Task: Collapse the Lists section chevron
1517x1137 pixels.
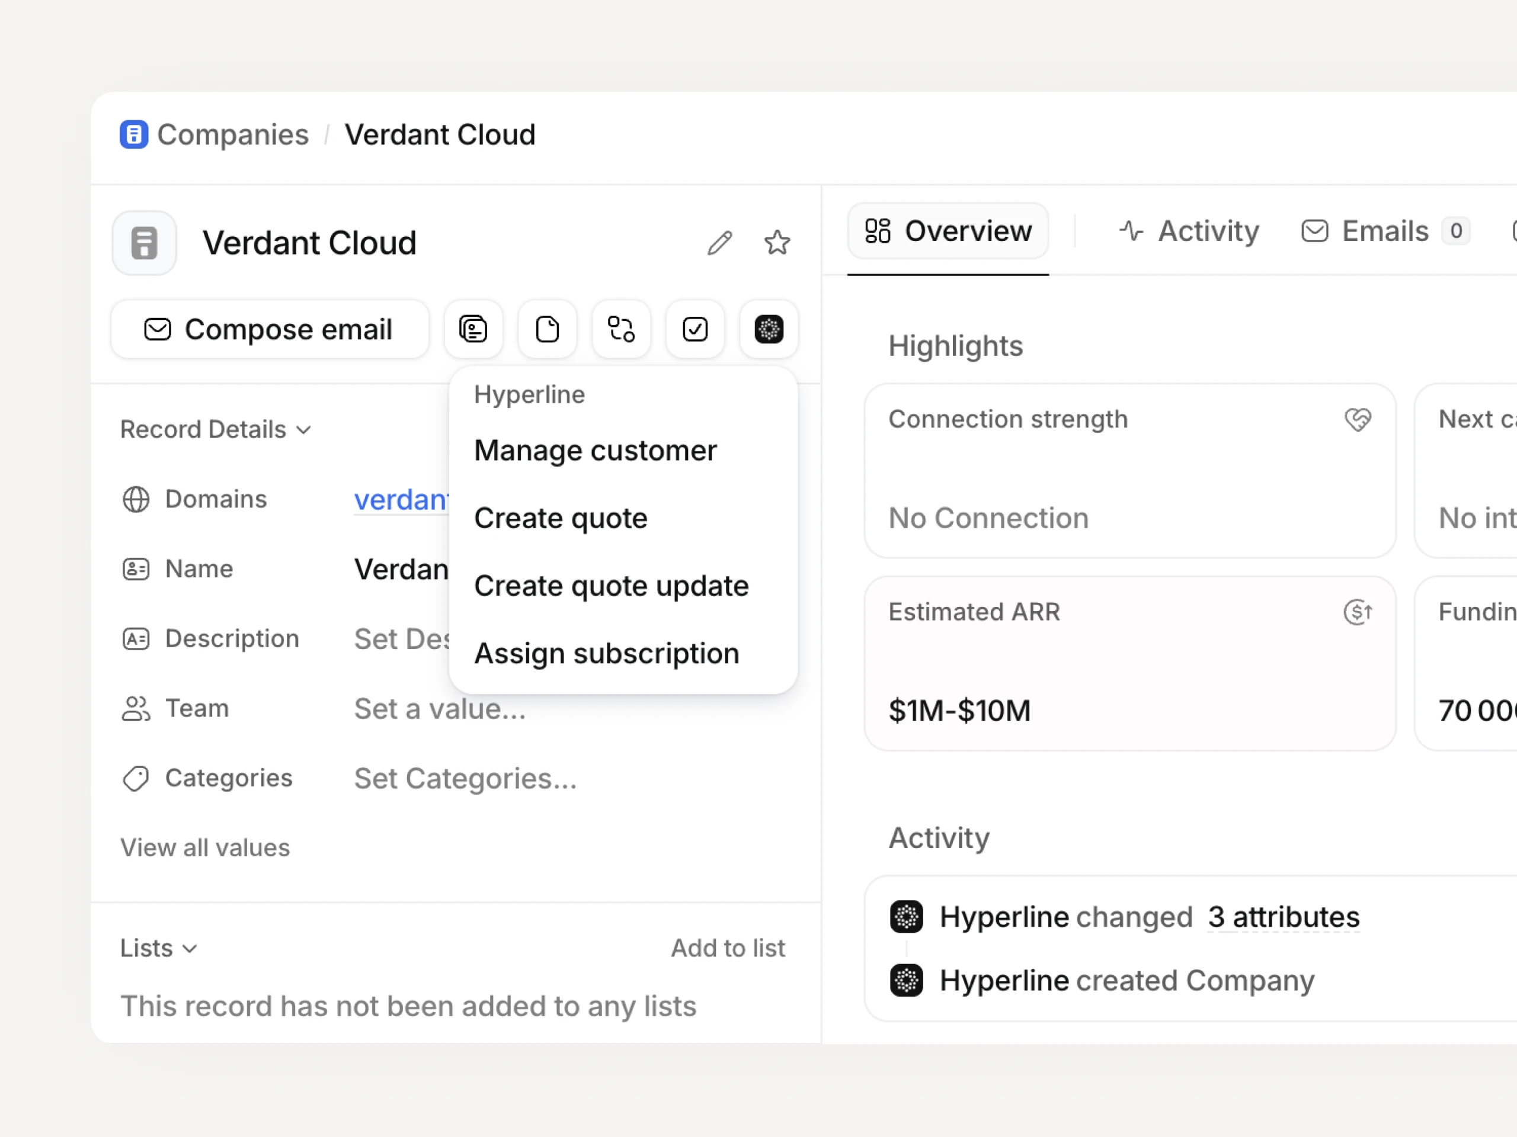Action: click(x=190, y=949)
